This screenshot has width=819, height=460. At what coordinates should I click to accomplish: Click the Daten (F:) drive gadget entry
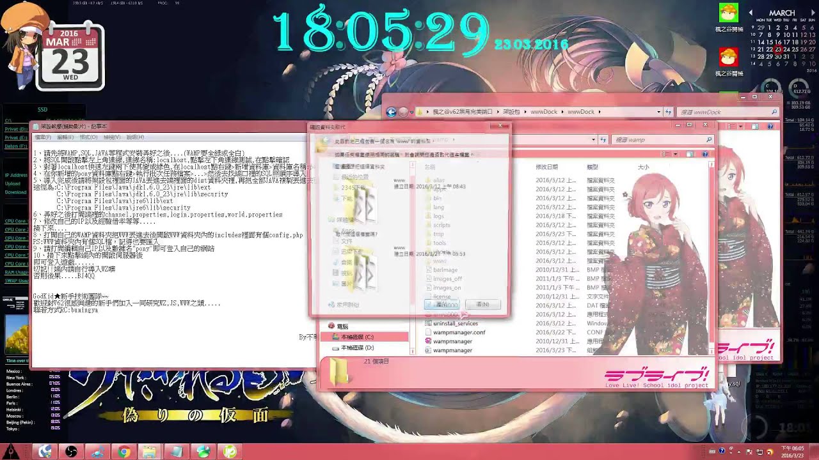pos(15,146)
